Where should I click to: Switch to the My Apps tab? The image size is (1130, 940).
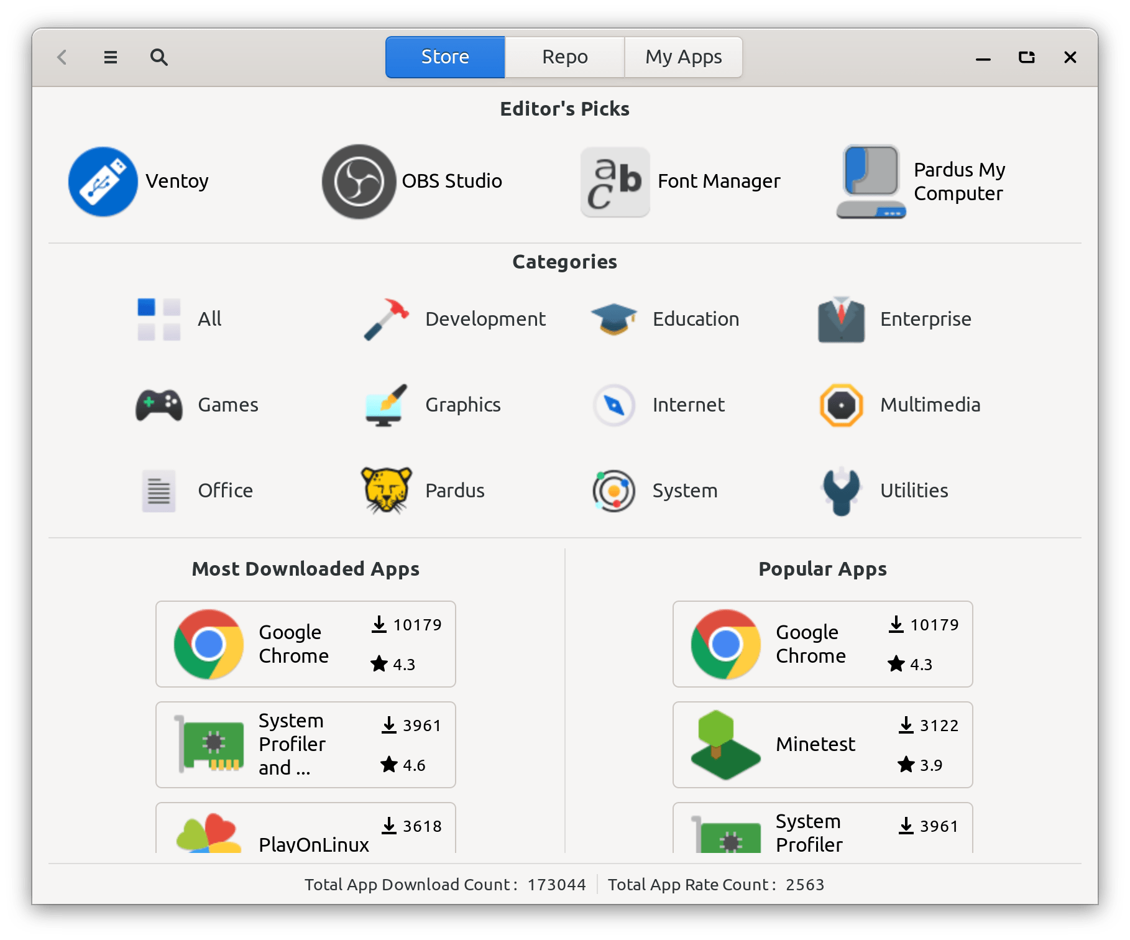coord(683,57)
